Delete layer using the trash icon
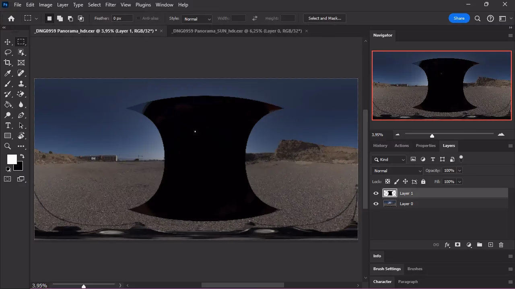 [501, 244]
